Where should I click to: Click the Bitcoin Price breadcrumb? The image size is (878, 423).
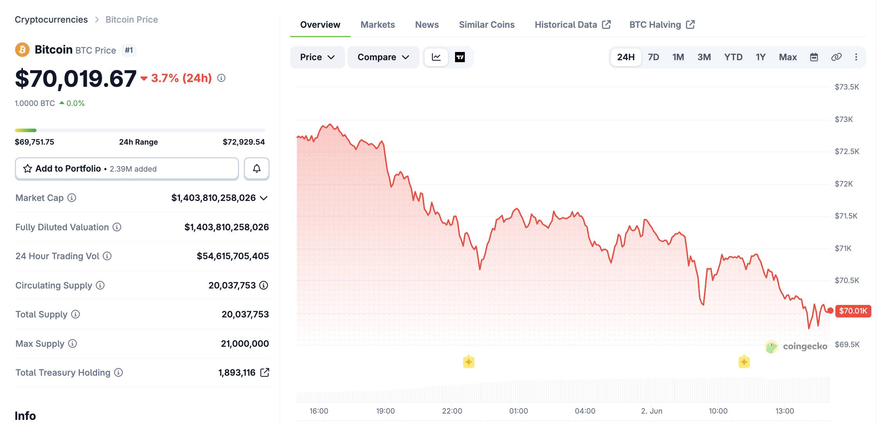coord(132,20)
